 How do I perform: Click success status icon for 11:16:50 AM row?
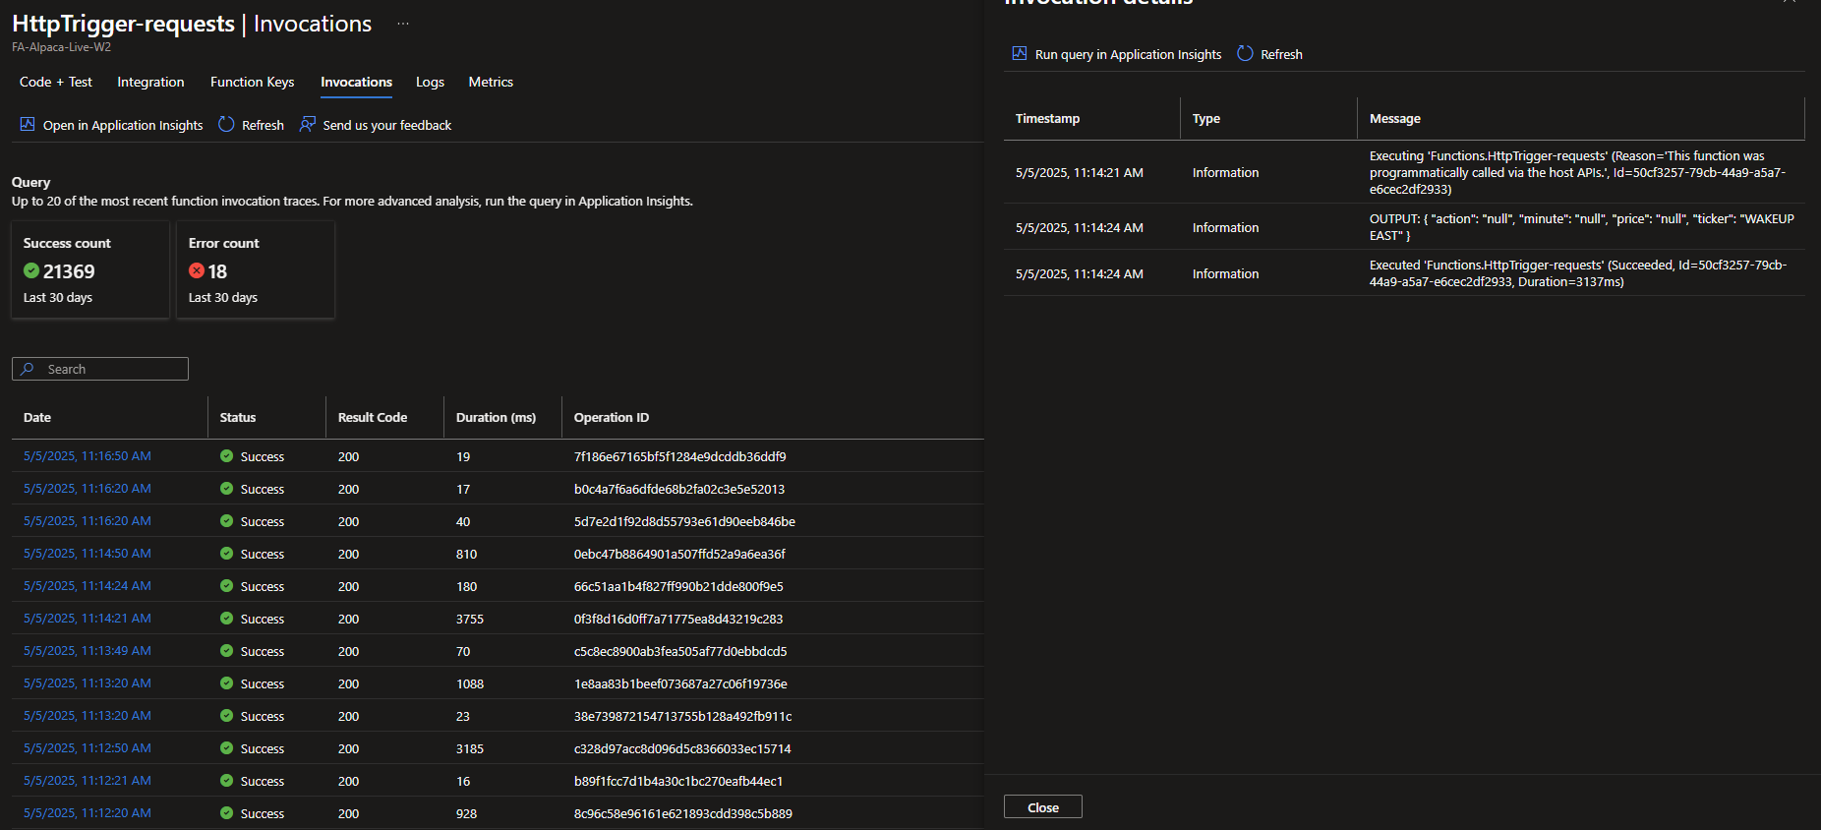pyautogui.click(x=227, y=456)
